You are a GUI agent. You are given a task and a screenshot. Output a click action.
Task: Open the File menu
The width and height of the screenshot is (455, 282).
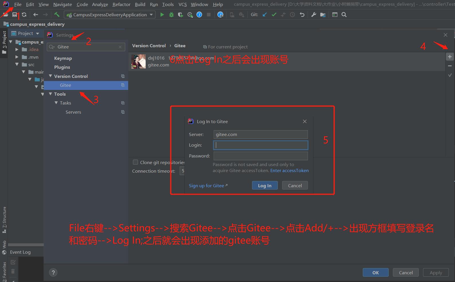pos(18,5)
